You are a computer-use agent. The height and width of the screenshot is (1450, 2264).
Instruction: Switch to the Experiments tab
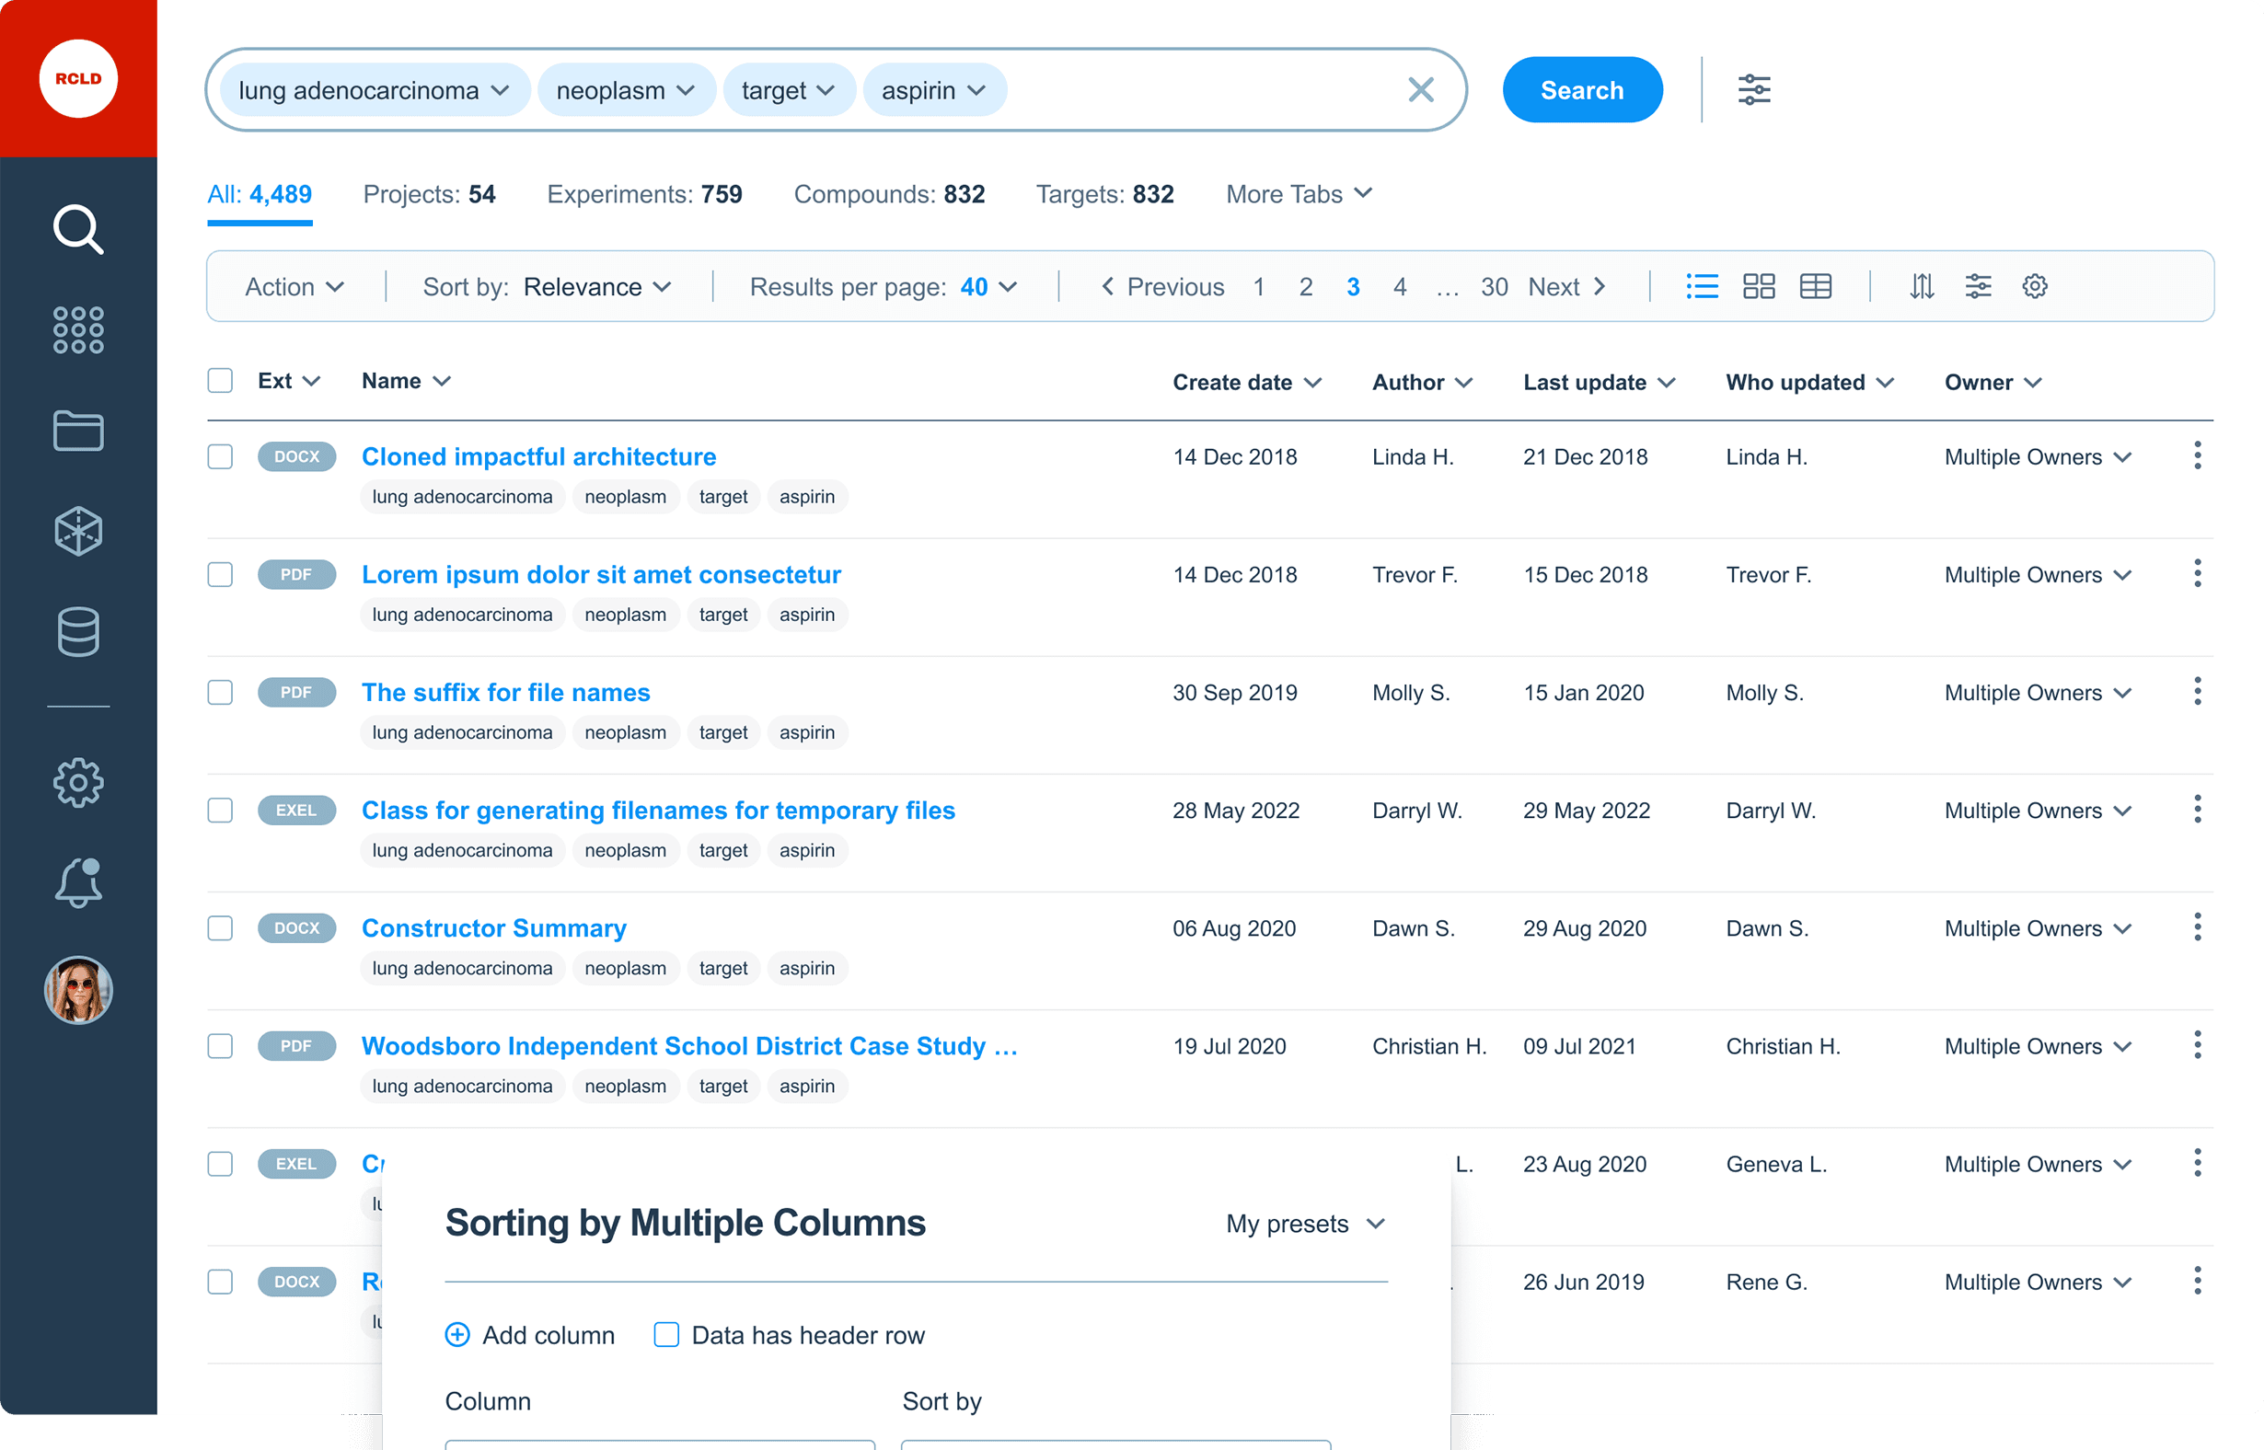click(x=644, y=194)
